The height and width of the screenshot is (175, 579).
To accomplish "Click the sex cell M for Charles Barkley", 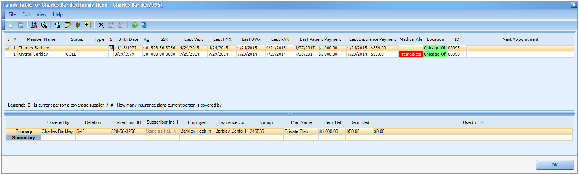I will (x=111, y=48).
